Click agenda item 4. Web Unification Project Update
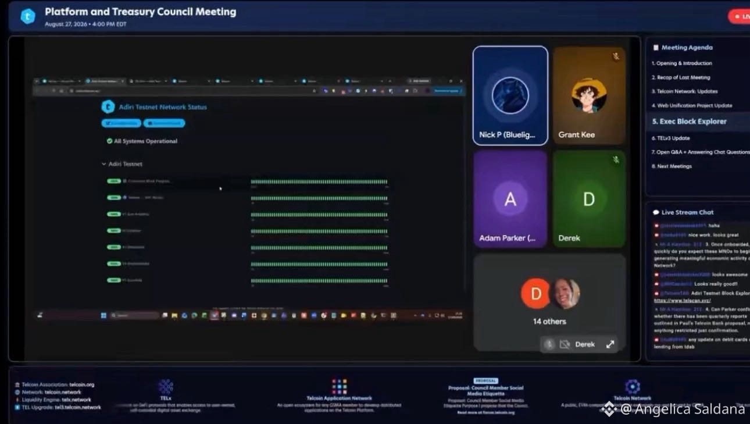 pos(691,106)
